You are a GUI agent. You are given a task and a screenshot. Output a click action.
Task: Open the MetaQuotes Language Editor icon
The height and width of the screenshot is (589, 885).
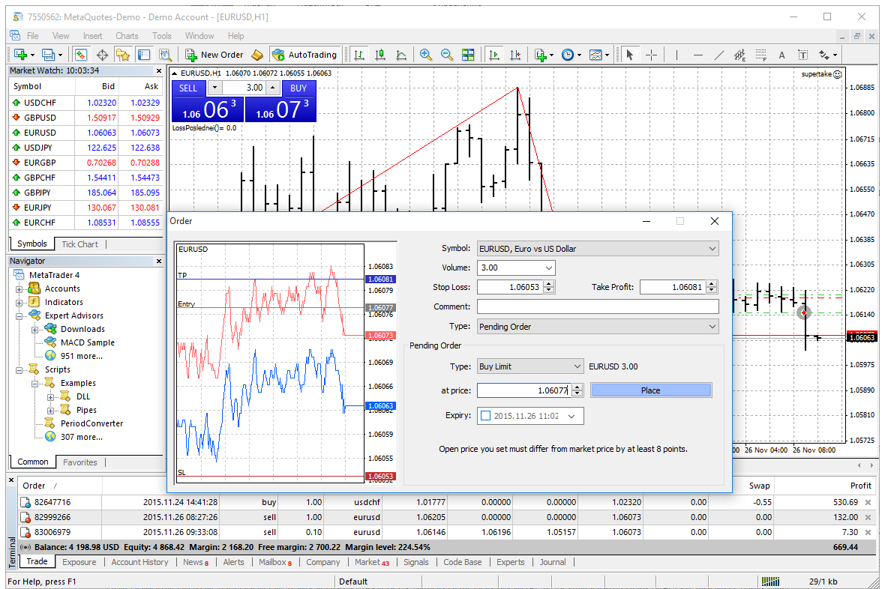pyautogui.click(x=257, y=55)
